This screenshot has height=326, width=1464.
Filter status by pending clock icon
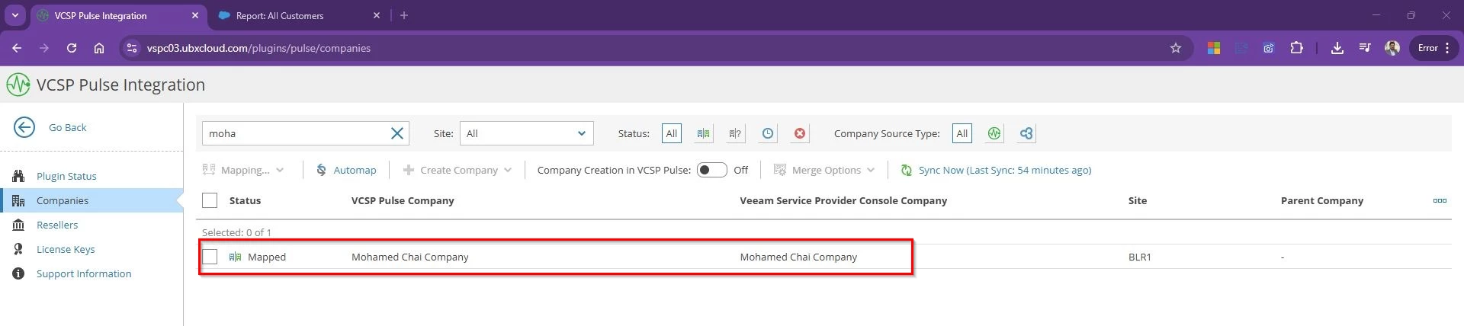[x=768, y=133]
